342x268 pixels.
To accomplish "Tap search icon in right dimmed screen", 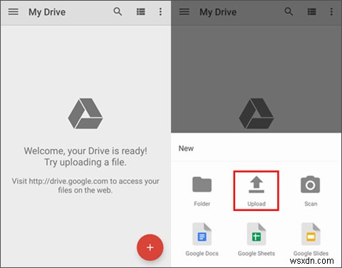I will point(289,11).
